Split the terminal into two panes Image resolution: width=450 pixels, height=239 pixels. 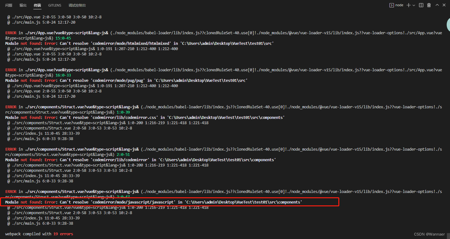(x=421, y=5)
